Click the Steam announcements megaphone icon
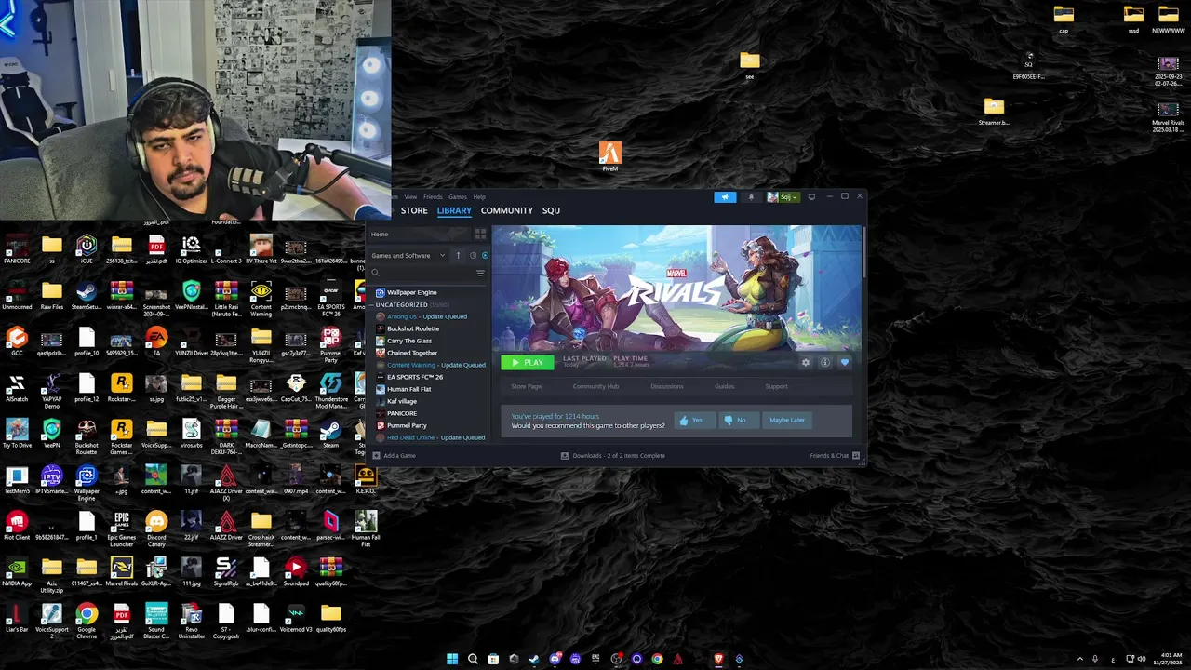Screen dimensions: 1191x670 725,196
